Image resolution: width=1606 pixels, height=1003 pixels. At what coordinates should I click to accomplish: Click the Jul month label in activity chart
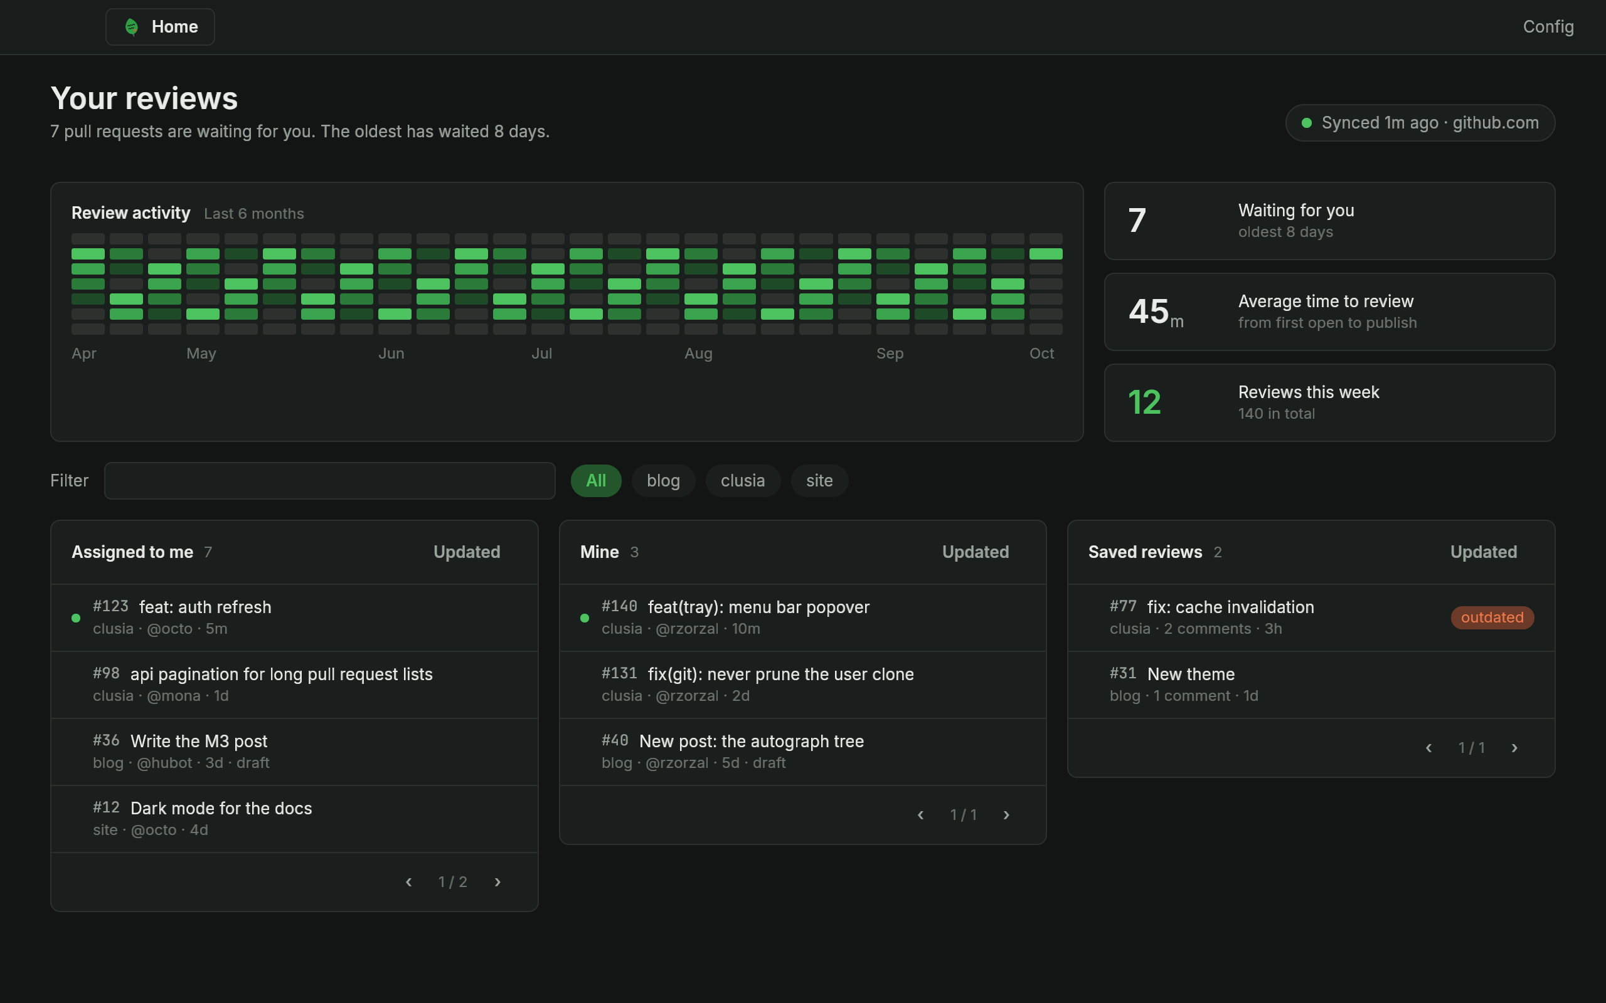pos(541,354)
